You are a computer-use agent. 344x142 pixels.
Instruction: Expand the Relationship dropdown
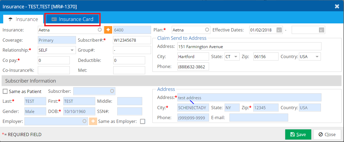72,50
